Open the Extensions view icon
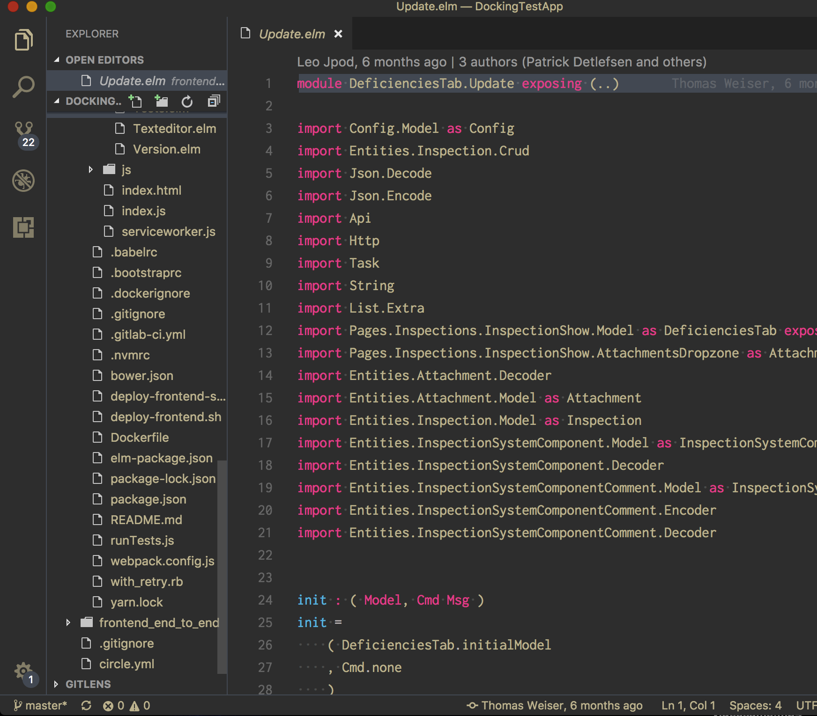Image resolution: width=817 pixels, height=716 pixels. pos(23,227)
